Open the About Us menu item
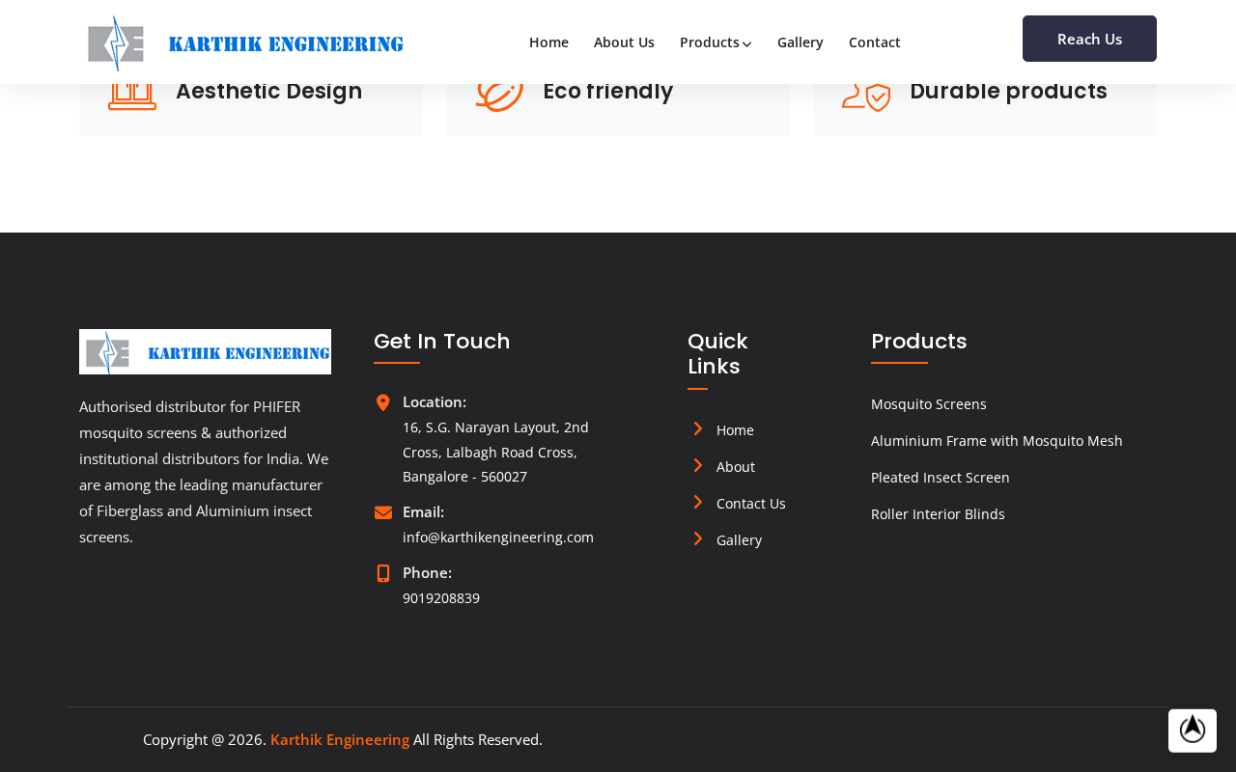The height and width of the screenshot is (772, 1236). tap(624, 42)
